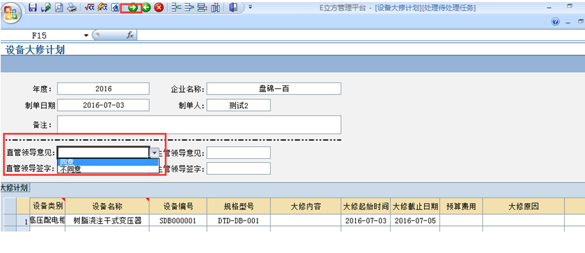Open the name box dropdown beside F15
This screenshot has width=585, height=253.
(x=87, y=35)
